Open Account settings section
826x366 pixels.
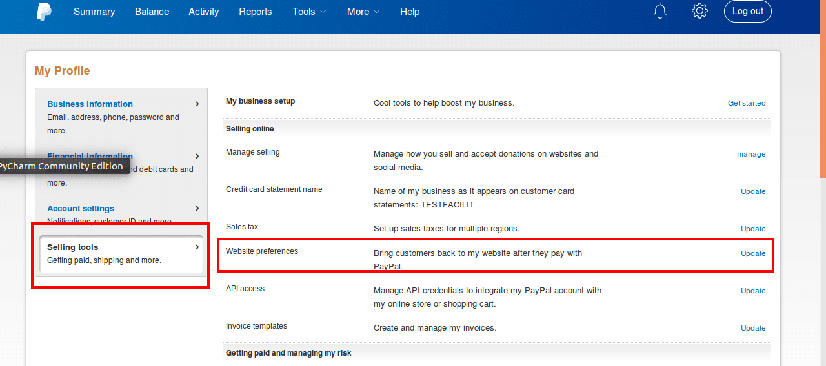(x=81, y=208)
